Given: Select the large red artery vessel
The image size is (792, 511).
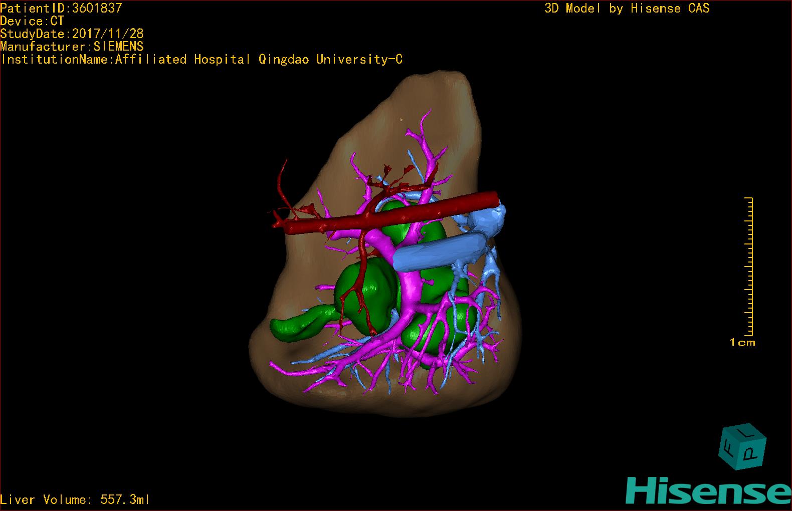Looking at the screenshot, I should pos(401,214).
